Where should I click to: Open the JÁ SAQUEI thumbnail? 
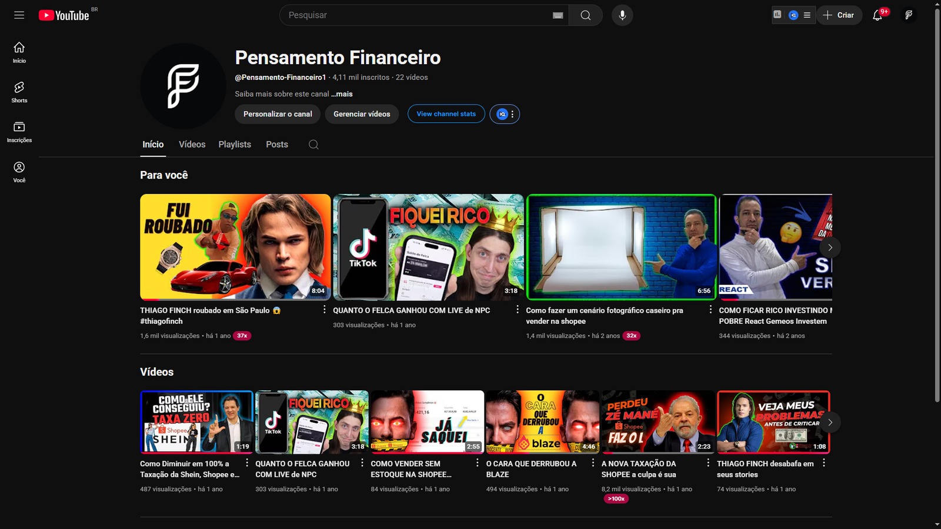(427, 422)
